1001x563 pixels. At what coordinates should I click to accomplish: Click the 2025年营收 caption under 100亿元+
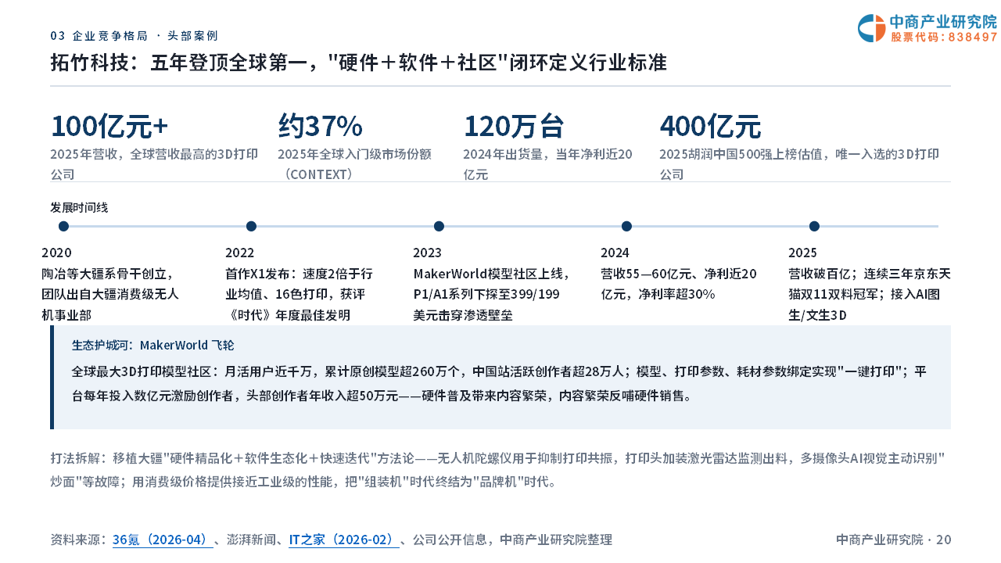coord(154,164)
